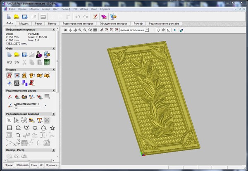Select the rectangle vector creation tool
The height and width of the screenshot is (171, 248).
(10, 128)
